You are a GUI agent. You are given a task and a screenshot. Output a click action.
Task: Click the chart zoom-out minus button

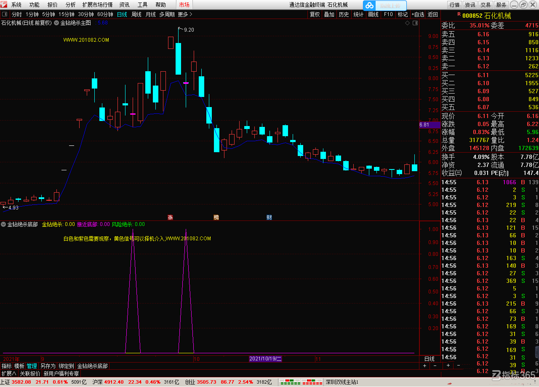tap(435, 366)
